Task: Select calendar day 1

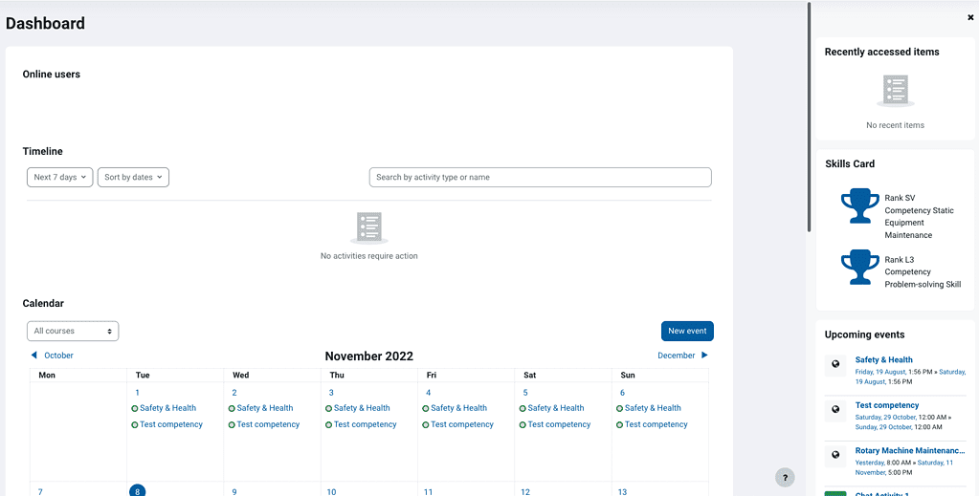Action: tap(138, 393)
